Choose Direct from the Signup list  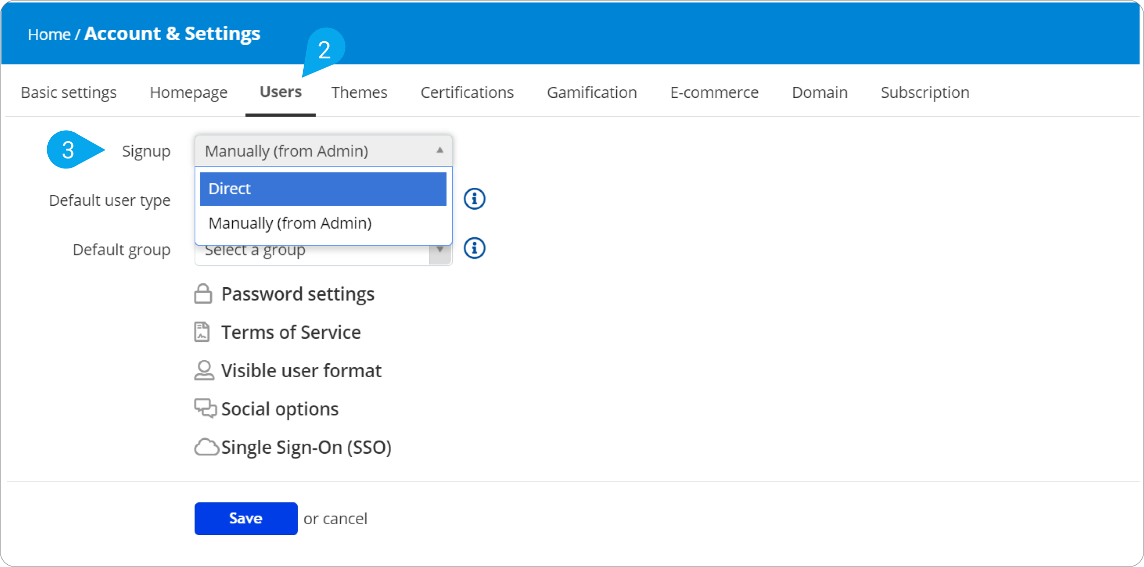point(323,189)
